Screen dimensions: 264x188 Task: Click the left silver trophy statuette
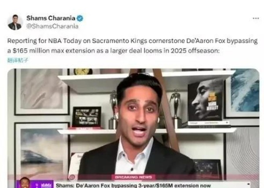pyautogui.click(x=113, y=110)
